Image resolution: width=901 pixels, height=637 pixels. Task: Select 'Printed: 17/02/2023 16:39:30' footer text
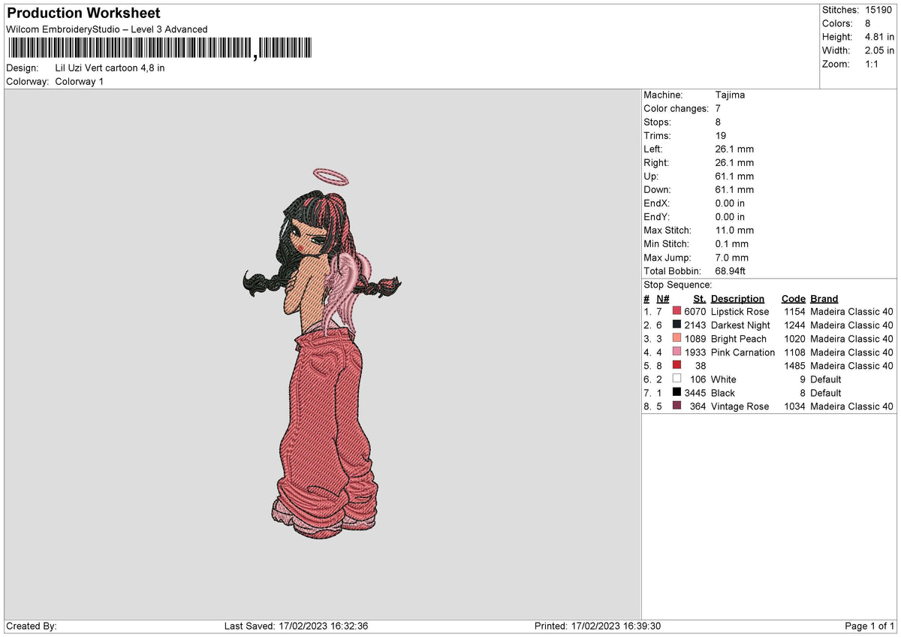click(597, 626)
